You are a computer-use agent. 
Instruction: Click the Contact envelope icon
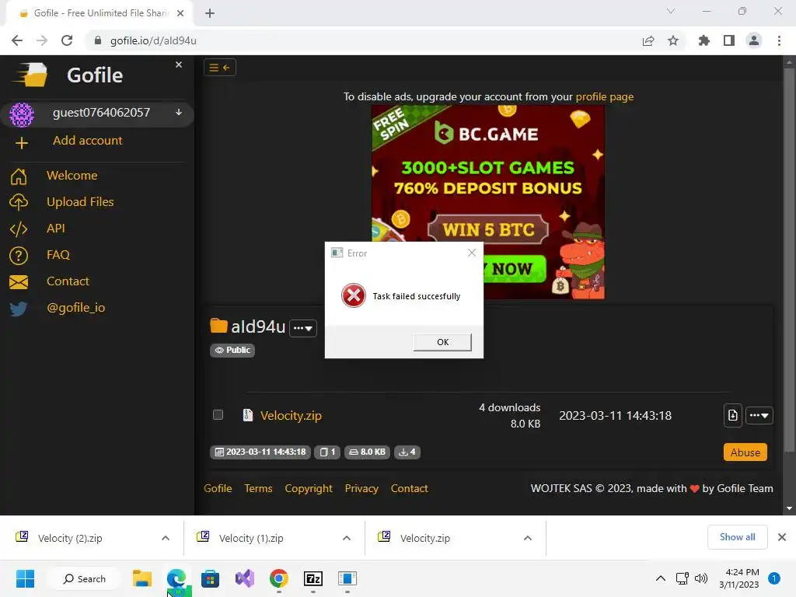[19, 281]
